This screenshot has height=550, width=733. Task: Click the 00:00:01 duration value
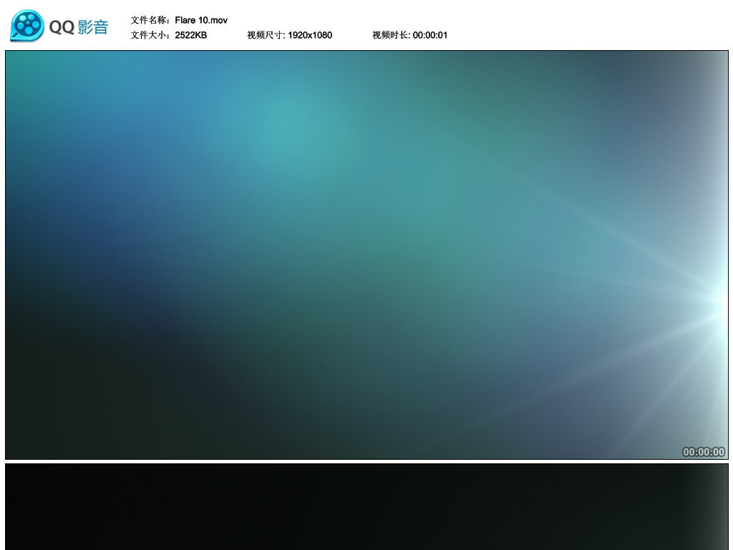pyautogui.click(x=430, y=34)
